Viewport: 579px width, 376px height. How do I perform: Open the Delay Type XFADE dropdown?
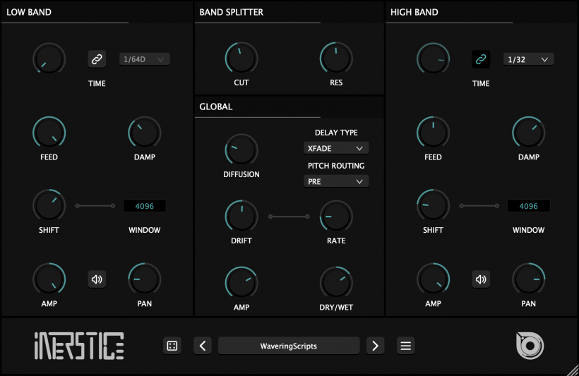(336, 148)
